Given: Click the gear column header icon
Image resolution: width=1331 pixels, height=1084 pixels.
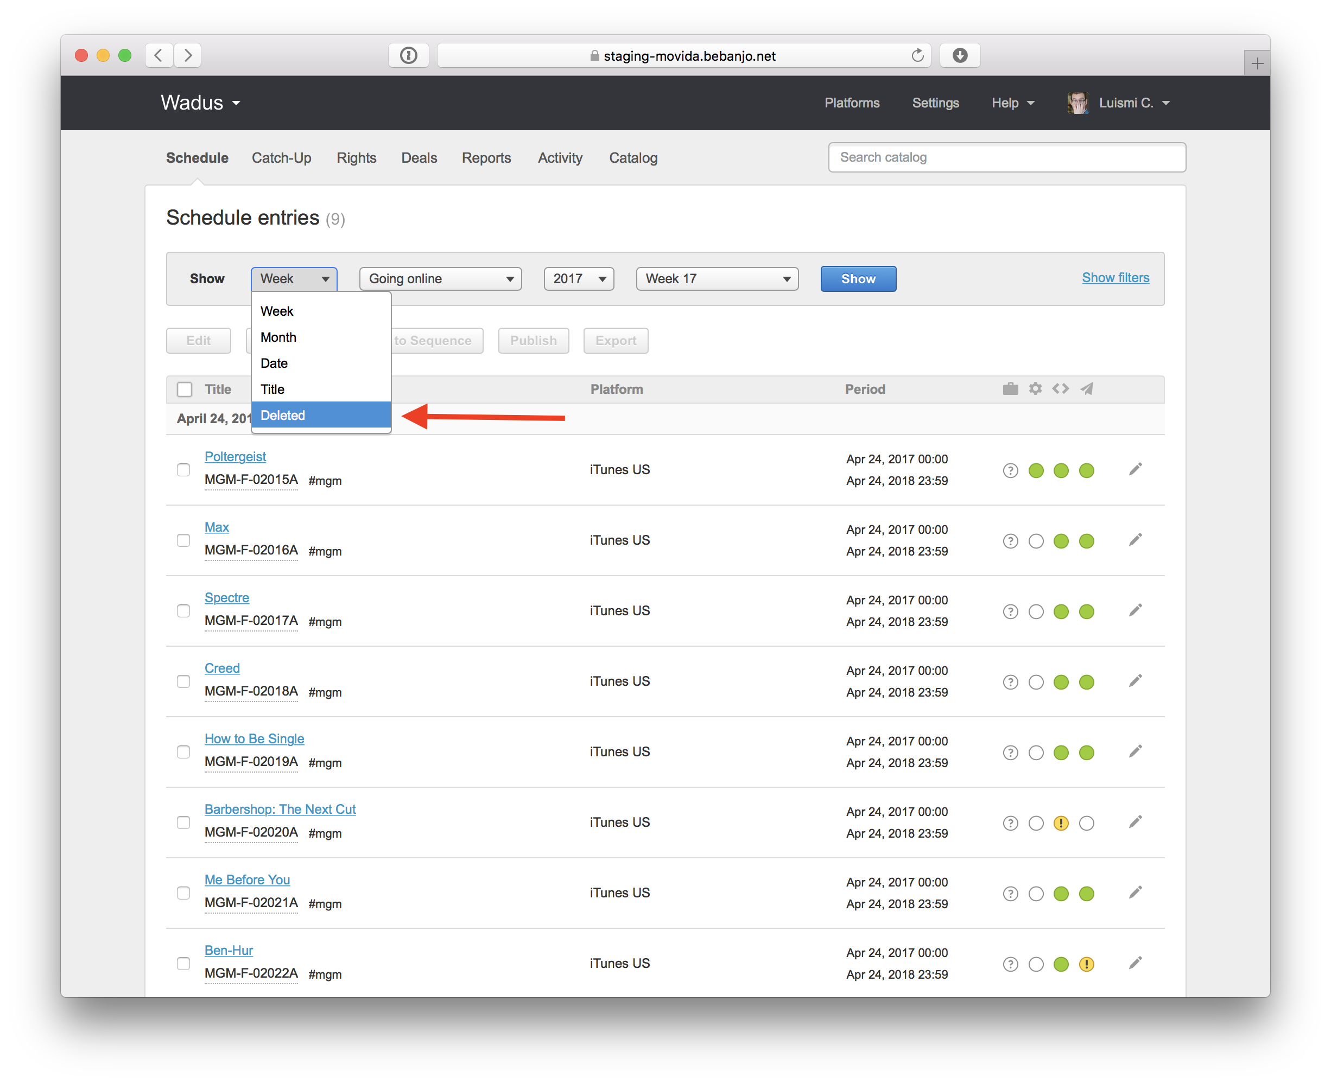Looking at the screenshot, I should click(x=1035, y=389).
